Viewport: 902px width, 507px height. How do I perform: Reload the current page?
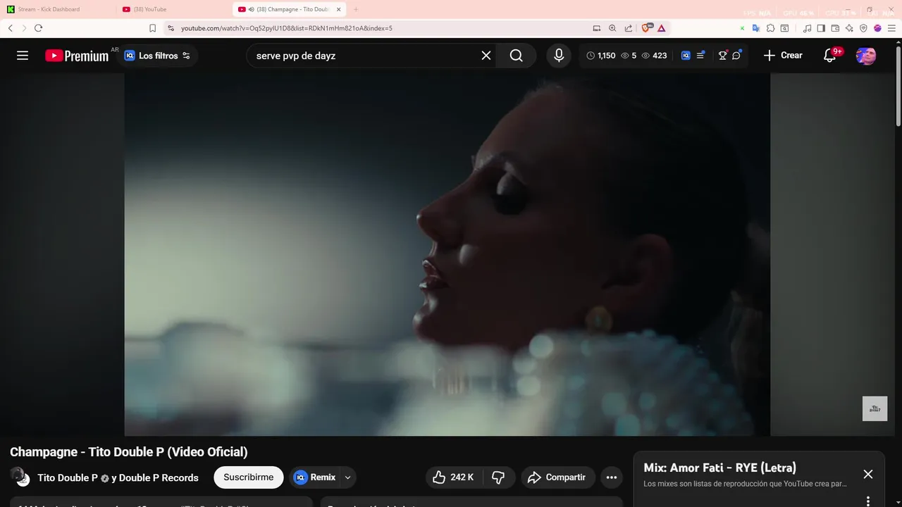pos(38,28)
